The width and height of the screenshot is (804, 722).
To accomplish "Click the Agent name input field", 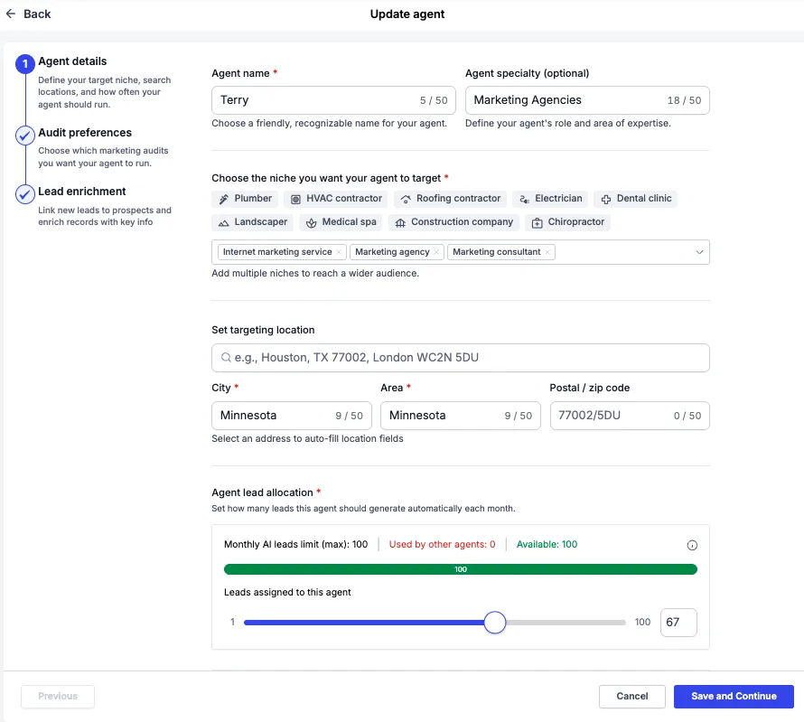I will click(316, 100).
